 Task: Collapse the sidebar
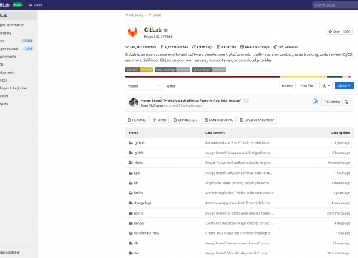coord(10,253)
